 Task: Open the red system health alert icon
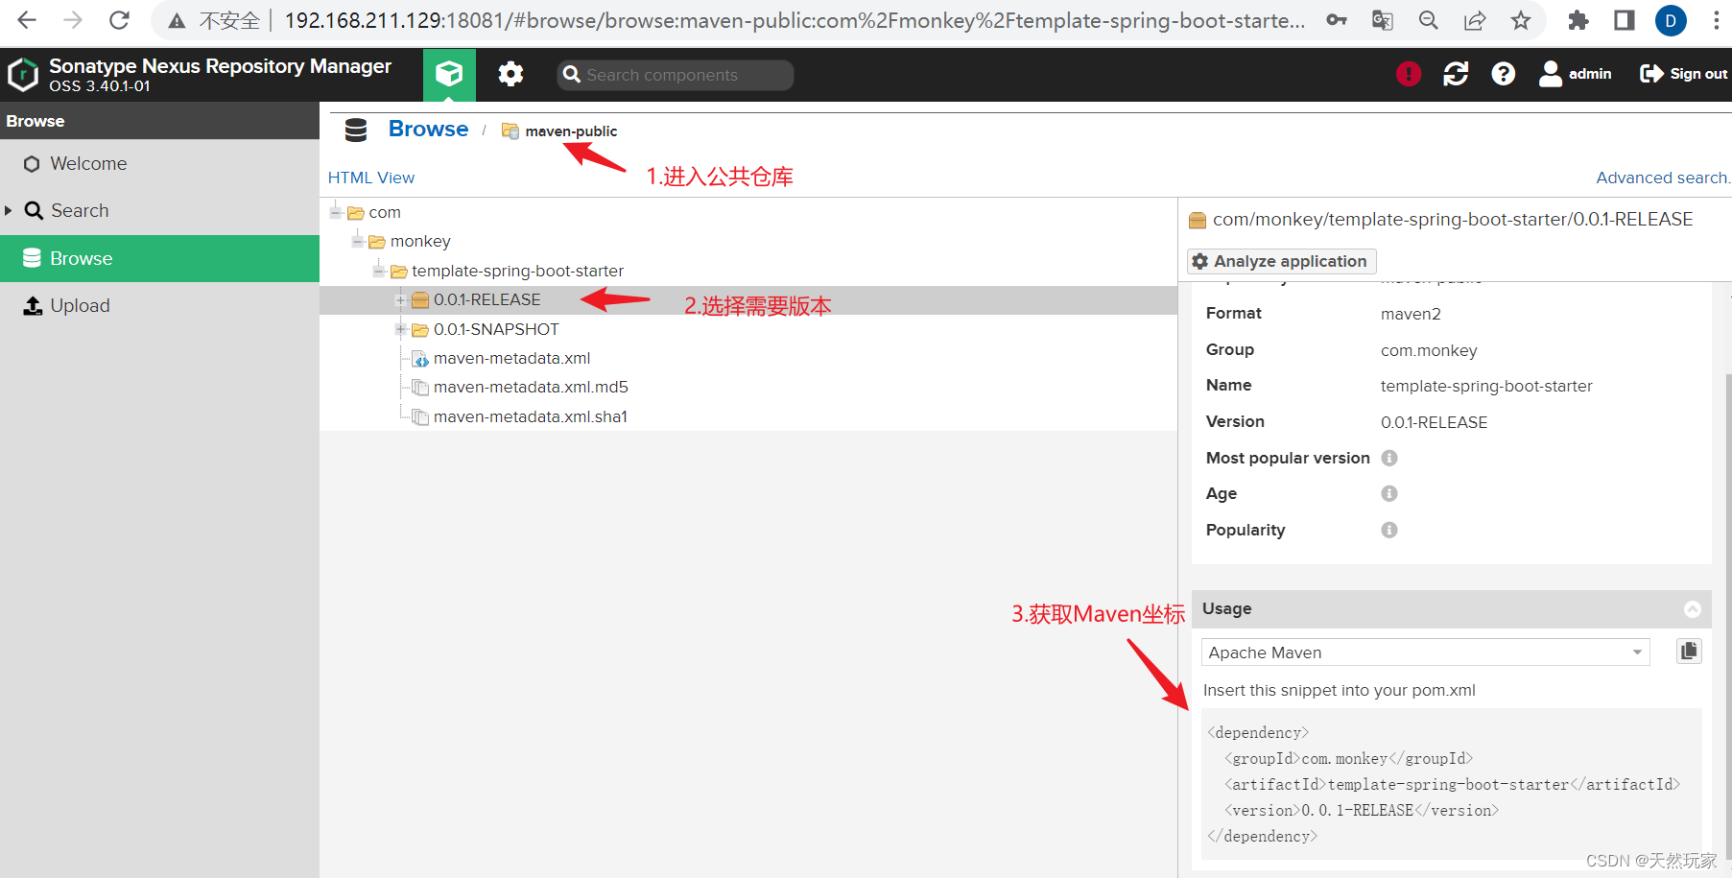pos(1409,74)
